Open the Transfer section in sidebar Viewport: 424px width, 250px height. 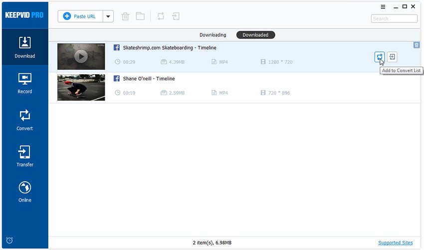pos(24,156)
